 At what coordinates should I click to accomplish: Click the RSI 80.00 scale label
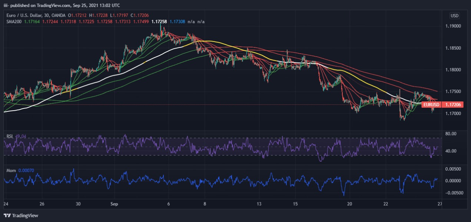(x=450, y=134)
